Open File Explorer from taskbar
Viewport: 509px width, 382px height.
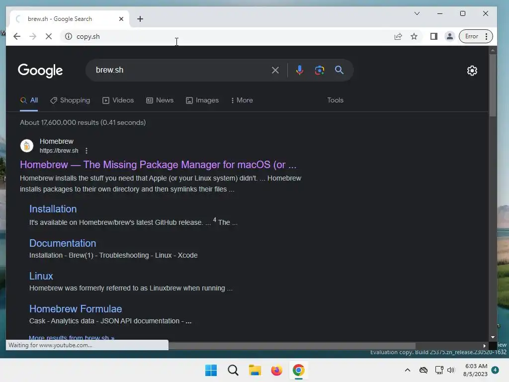click(255, 370)
